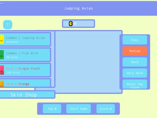Image resolution: width=157 pixels, height=118 pixels.
Task: Click the 150 Coins price text
Action: [x=13, y=73]
